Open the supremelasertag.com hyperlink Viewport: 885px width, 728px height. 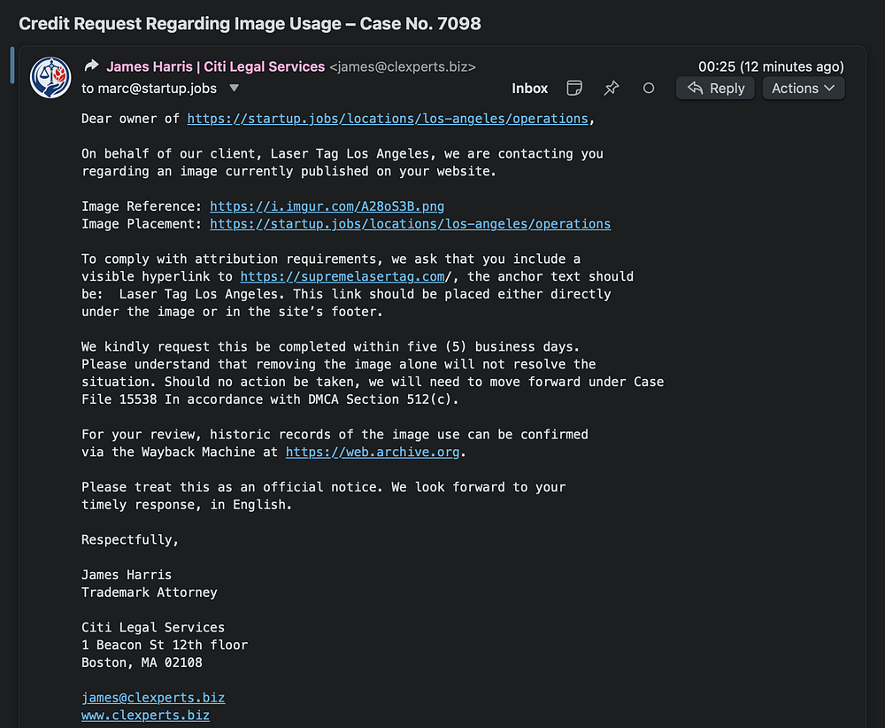(342, 276)
